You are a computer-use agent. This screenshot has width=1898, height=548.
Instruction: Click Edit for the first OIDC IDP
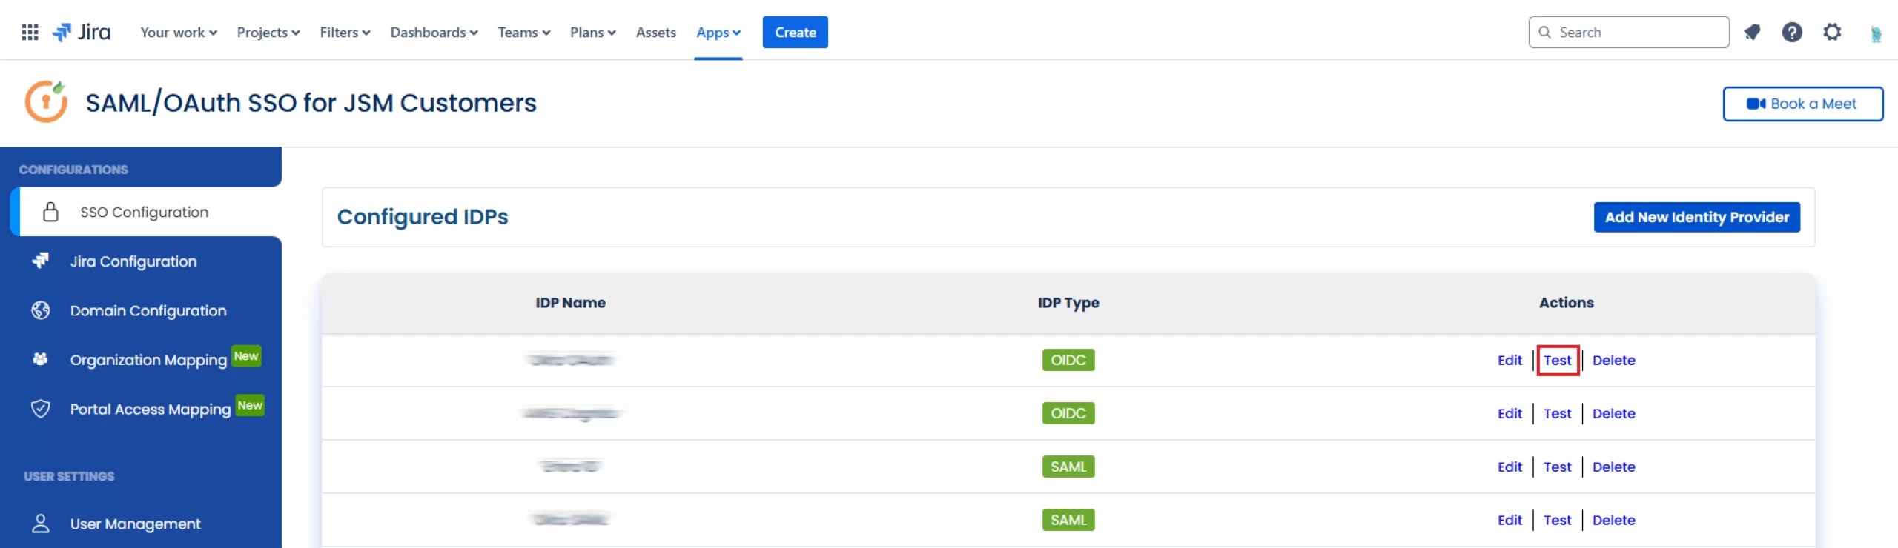(x=1510, y=360)
